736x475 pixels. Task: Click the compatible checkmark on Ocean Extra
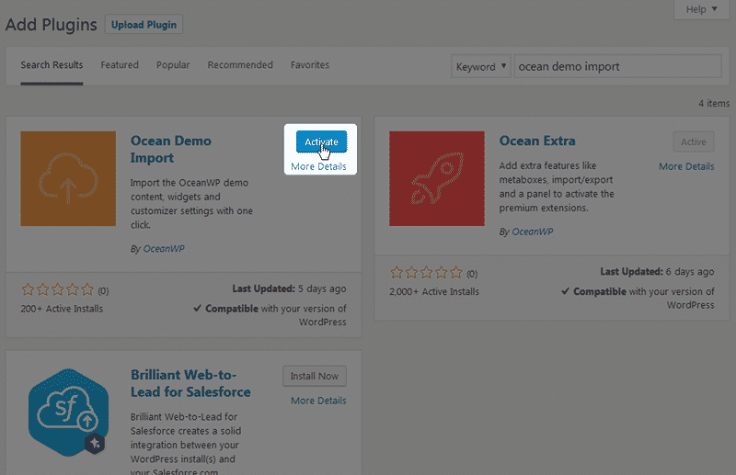pos(565,291)
